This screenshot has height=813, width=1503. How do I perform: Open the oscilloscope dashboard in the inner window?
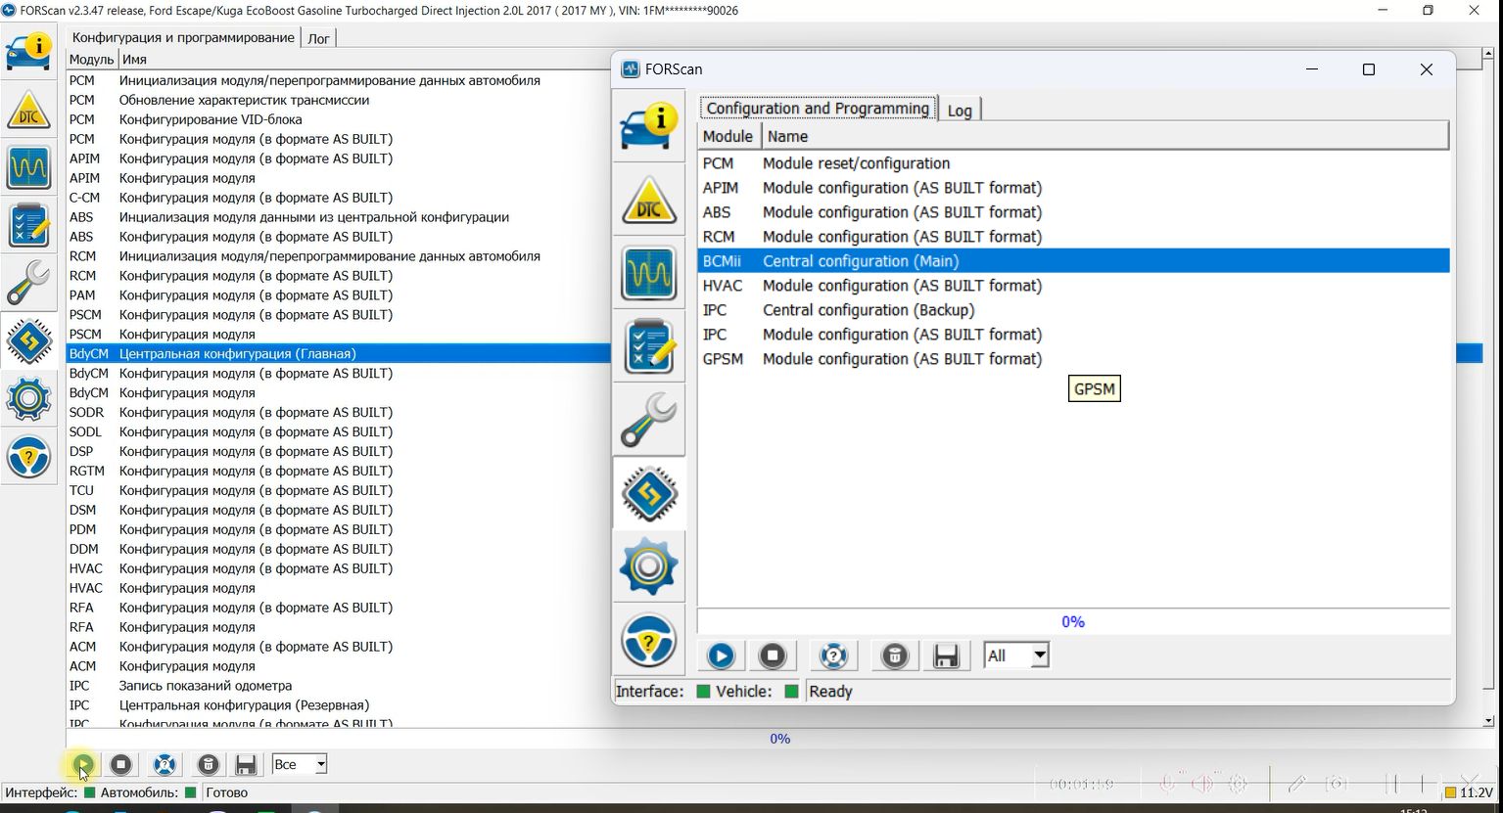pyautogui.click(x=648, y=274)
